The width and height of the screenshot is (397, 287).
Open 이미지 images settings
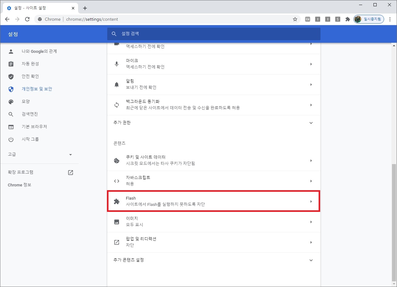[214, 222]
